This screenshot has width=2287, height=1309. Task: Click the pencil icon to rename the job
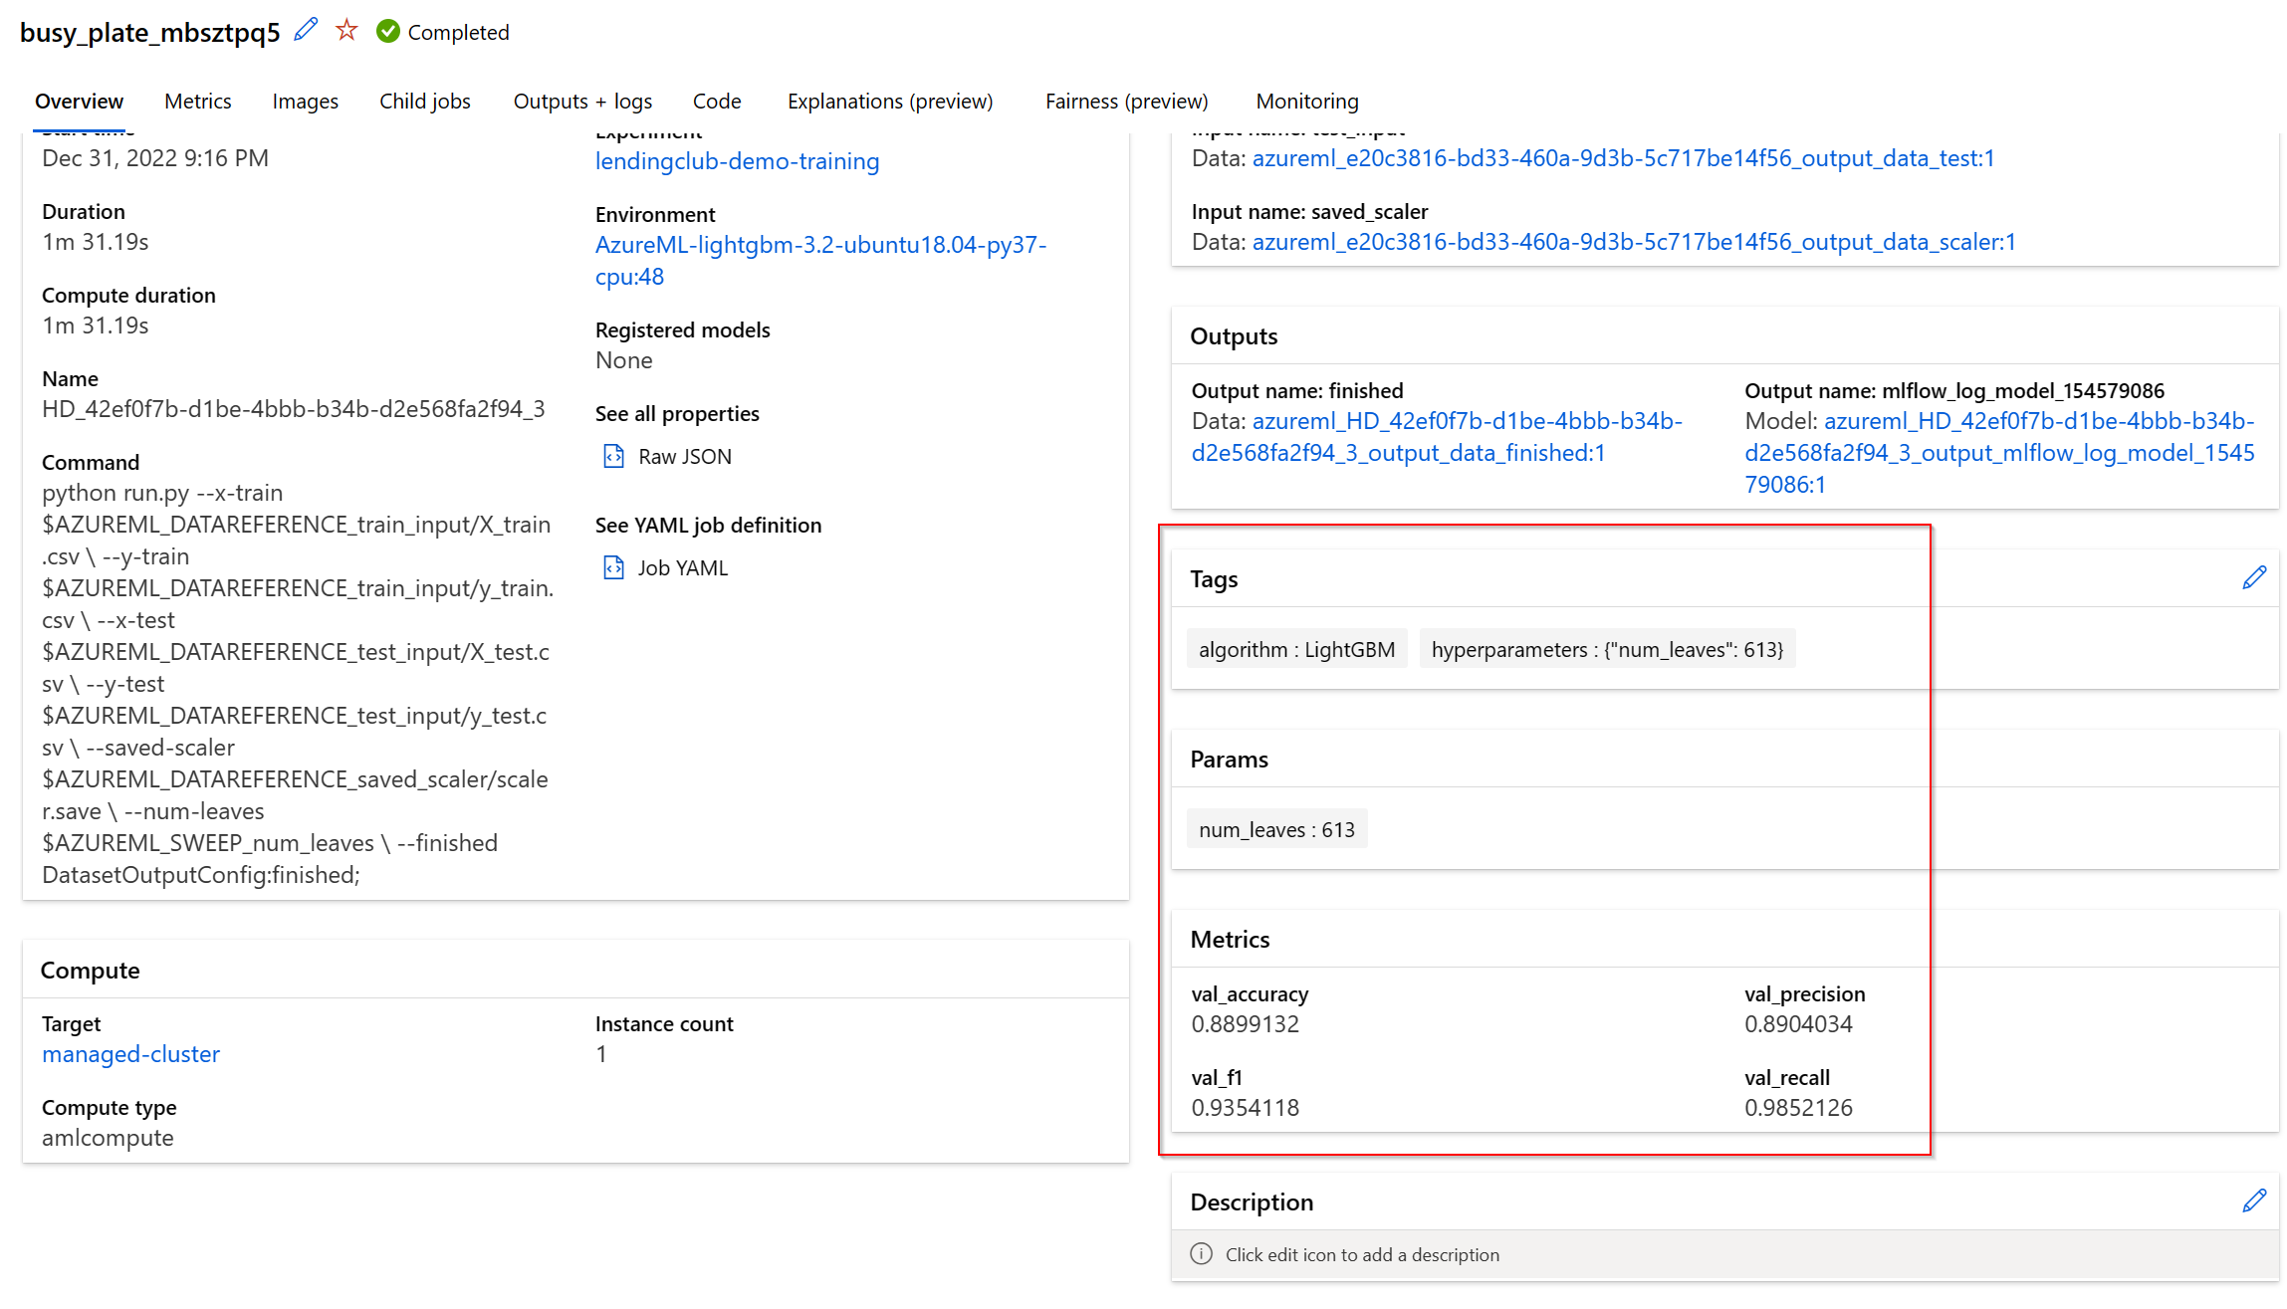pos(306,30)
